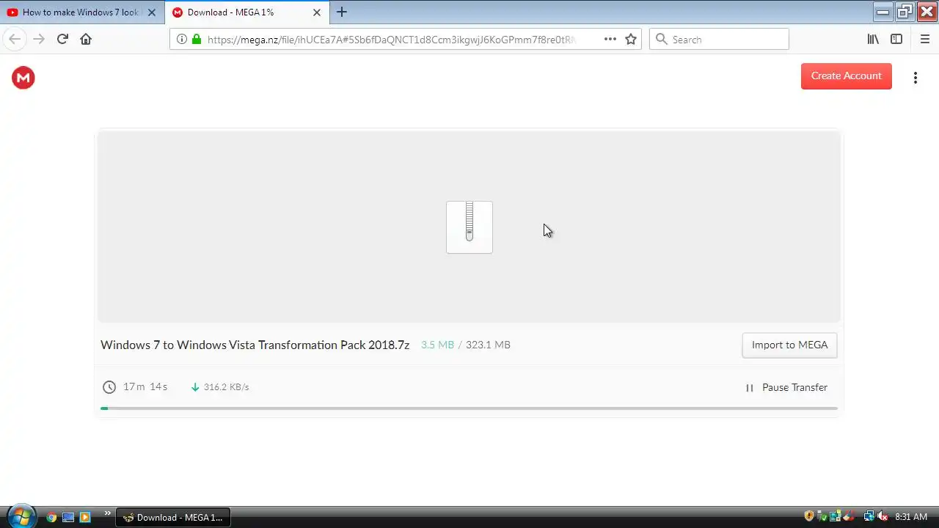The image size is (939, 528).
Task: Click the download progress bar
Action: 469,408
